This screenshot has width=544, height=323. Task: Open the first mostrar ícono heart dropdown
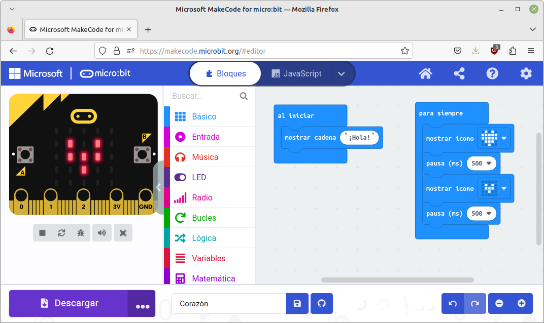pos(494,138)
